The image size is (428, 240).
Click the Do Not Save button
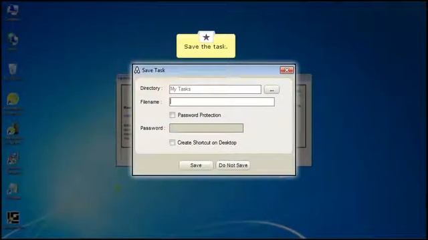233,165
